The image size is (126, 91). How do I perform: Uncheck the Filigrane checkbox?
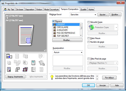click(53, 21)
